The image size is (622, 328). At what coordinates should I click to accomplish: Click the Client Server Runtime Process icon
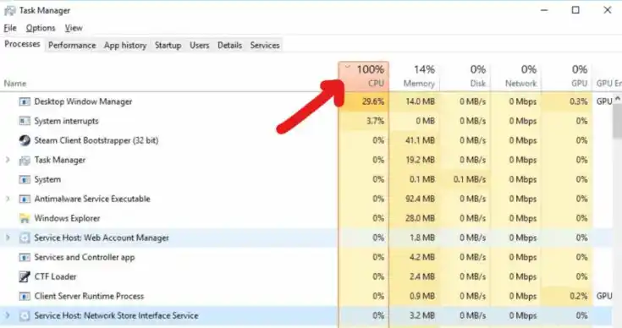pos(25,296)
